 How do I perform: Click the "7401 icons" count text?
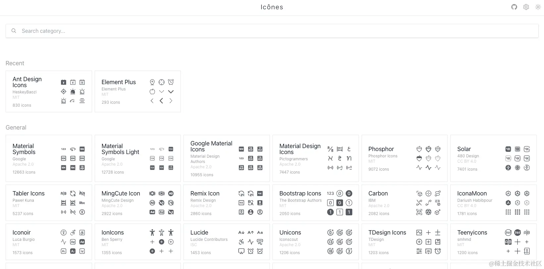[x=467, y=169]
